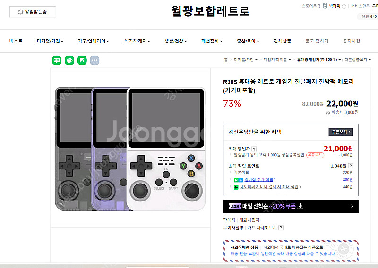Open the 다른상품보기 dropdown

tap(358, 59)
